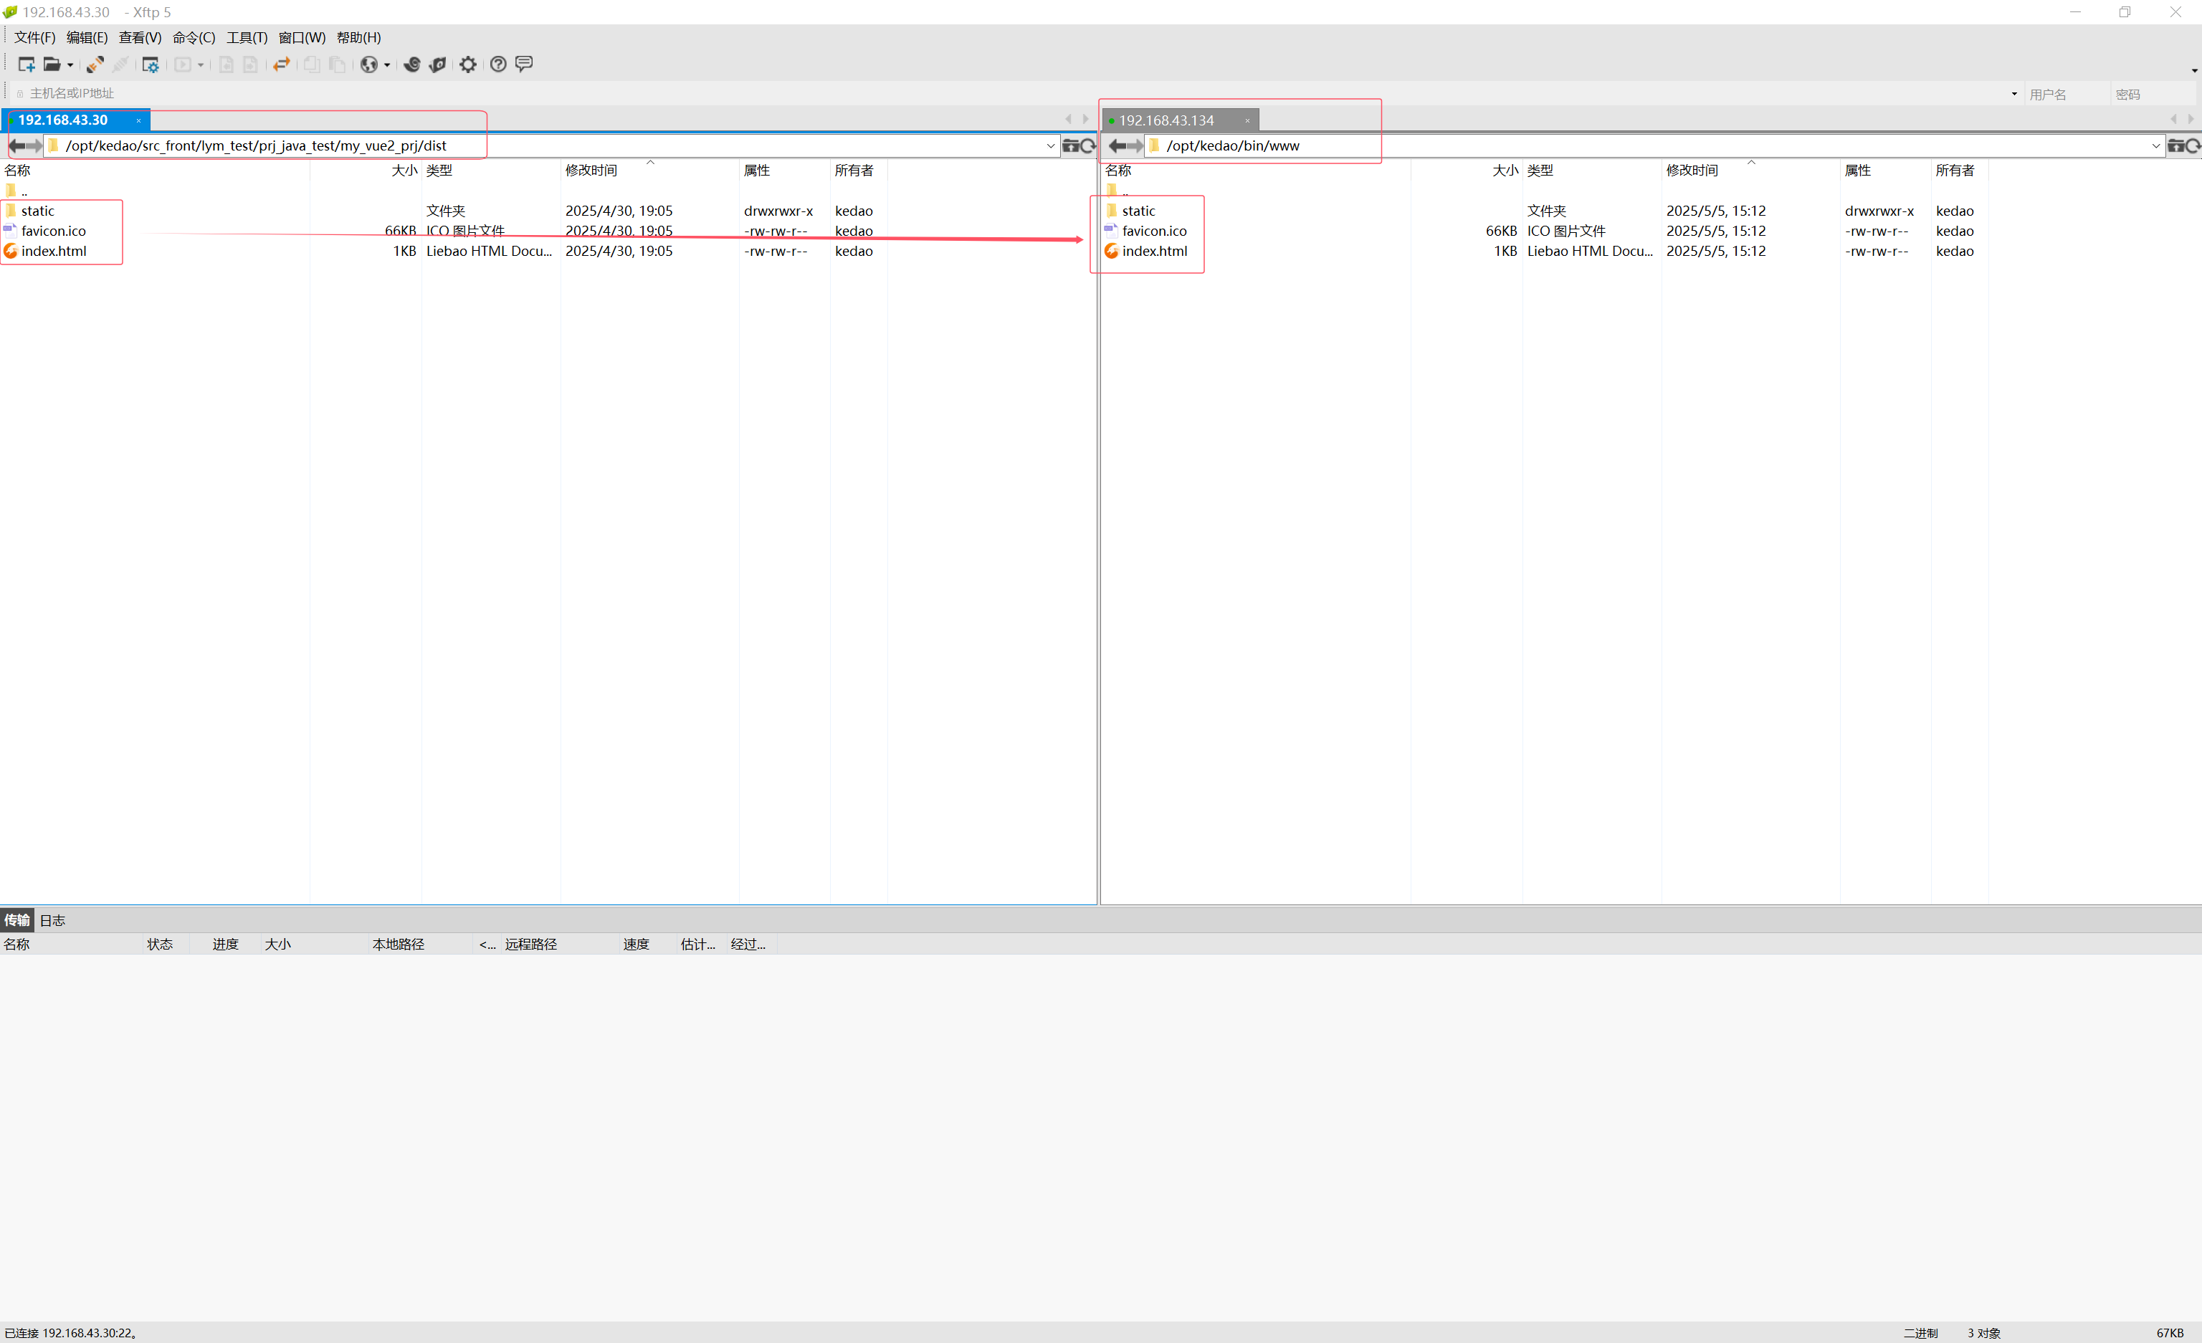Click the New Session toolbar icon
Image resolution: width=2202 pixels, height=1343 pixels.
tap(26, 64)
